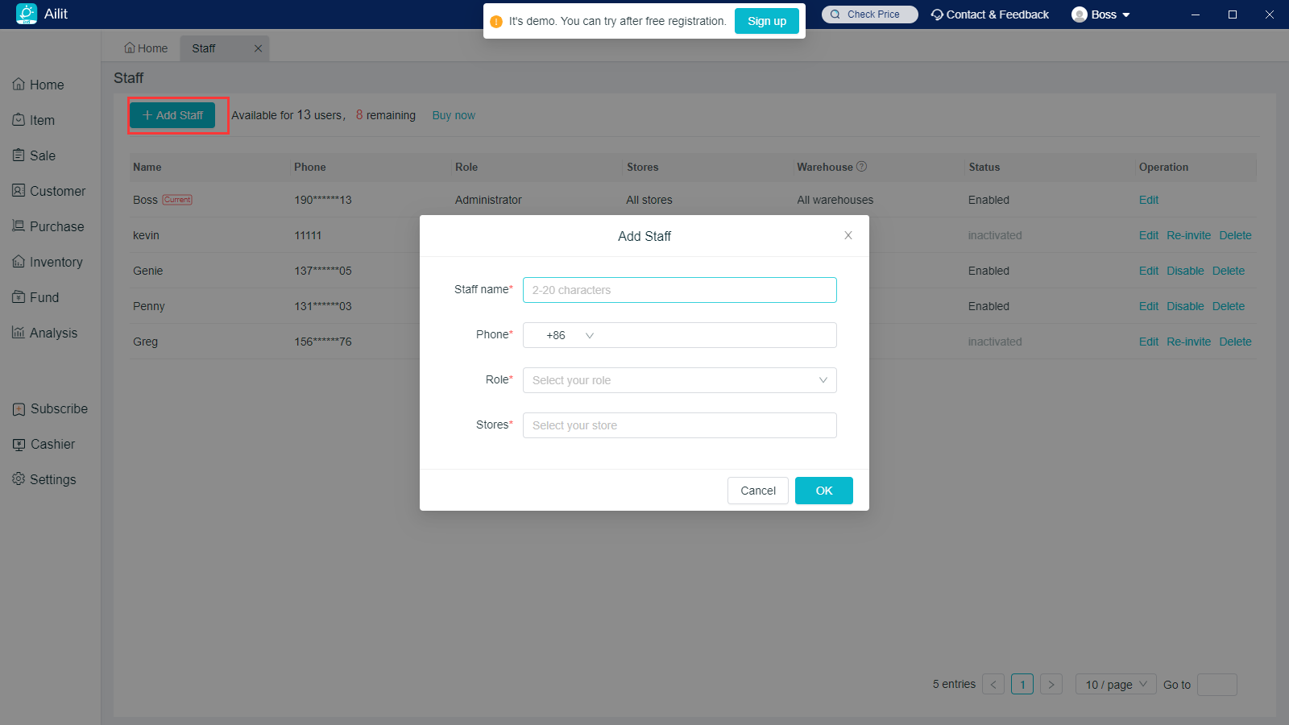Close the Staff tab
The width and height of the screenshot is (1289, 725).
[258, 48]
